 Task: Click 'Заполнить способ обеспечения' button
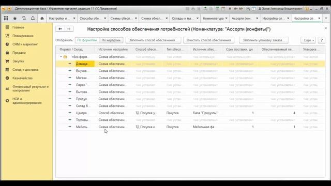(x=153, y=40)
